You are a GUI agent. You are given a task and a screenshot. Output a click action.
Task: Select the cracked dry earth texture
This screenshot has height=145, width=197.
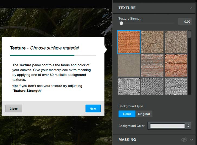[152, 42]
